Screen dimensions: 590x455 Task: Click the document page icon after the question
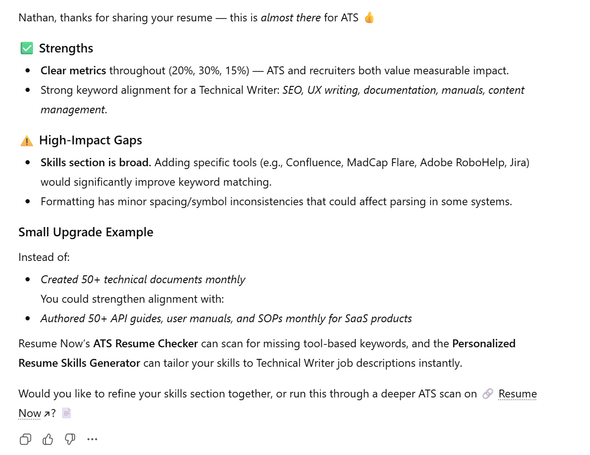click(66, 412)
